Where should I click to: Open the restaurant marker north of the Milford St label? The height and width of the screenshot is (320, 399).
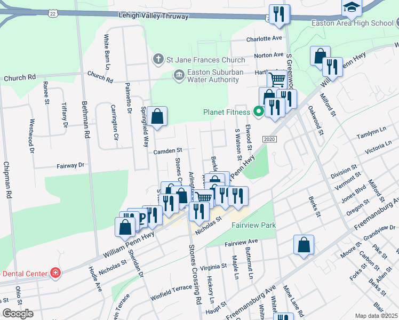point(332,68)
